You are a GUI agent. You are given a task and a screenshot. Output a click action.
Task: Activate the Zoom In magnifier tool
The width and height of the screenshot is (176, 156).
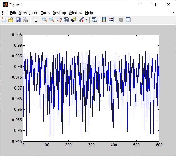[x=45, y=20]
